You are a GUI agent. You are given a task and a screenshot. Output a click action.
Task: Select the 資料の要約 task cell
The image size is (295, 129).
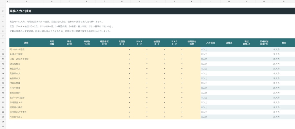[26, 93]
